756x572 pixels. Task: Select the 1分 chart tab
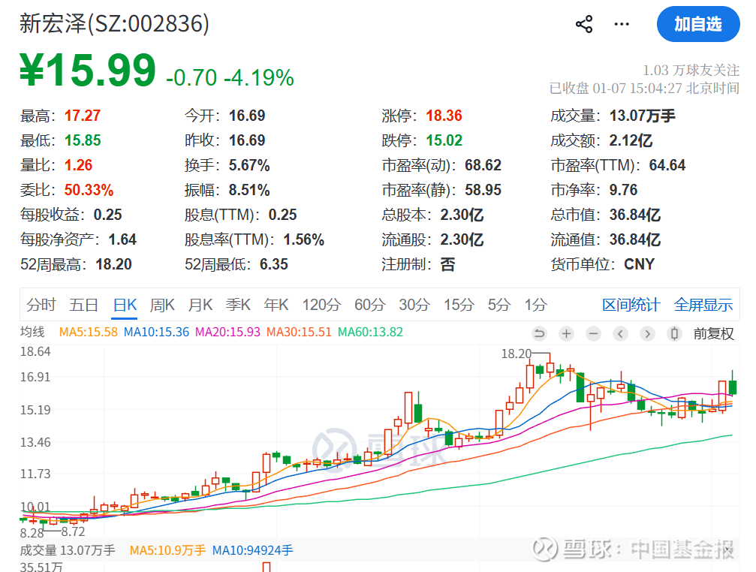(536, 305)
